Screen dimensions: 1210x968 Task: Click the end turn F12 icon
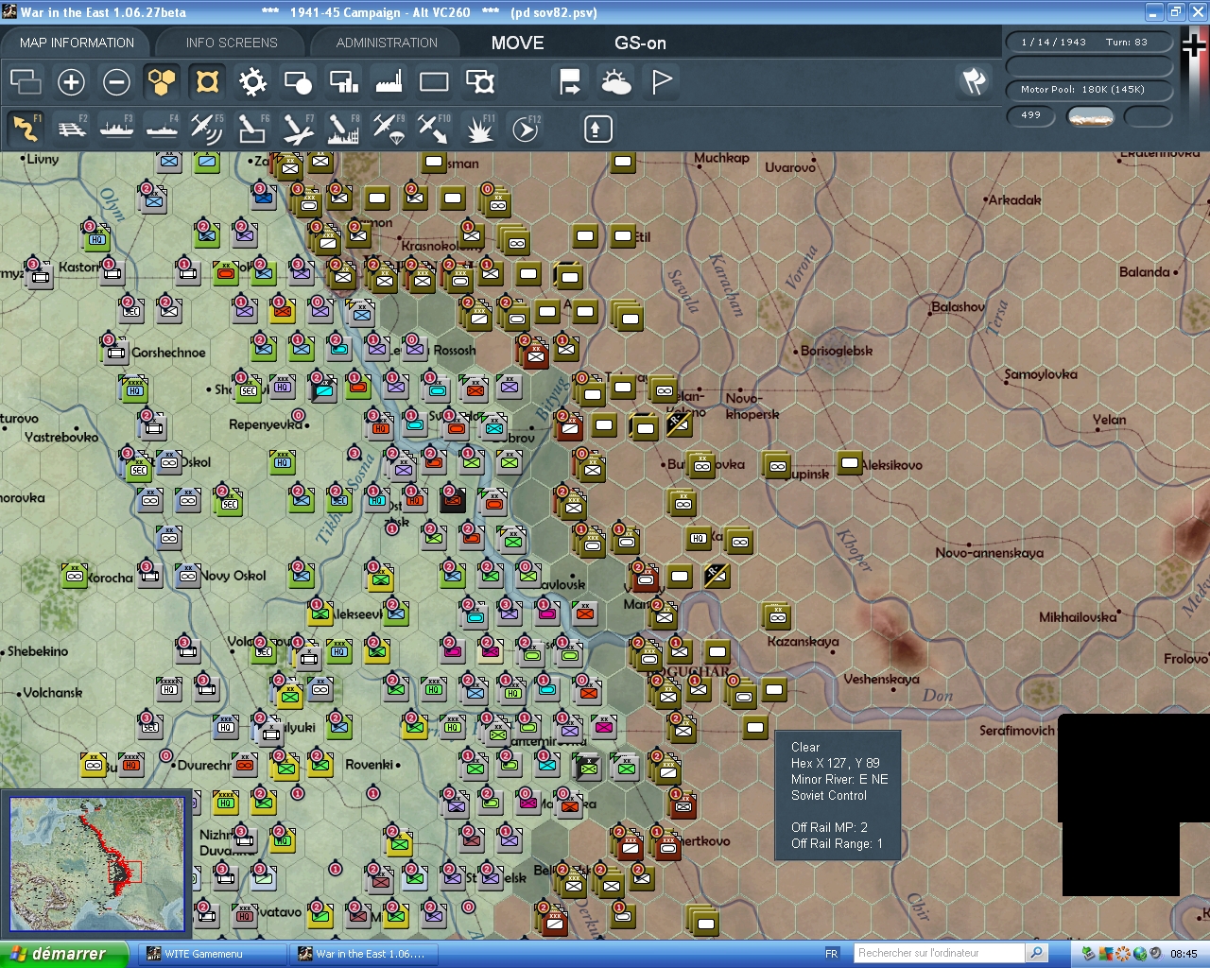(526, 129)
